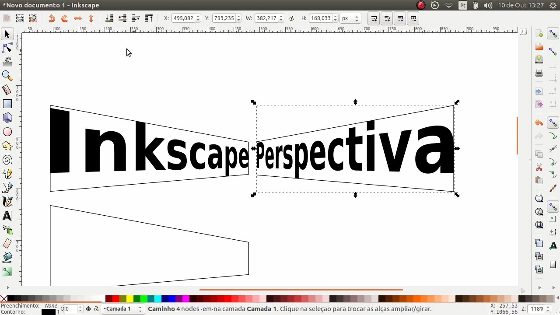
Task: Select the Text tool
Action: point(7,216)
